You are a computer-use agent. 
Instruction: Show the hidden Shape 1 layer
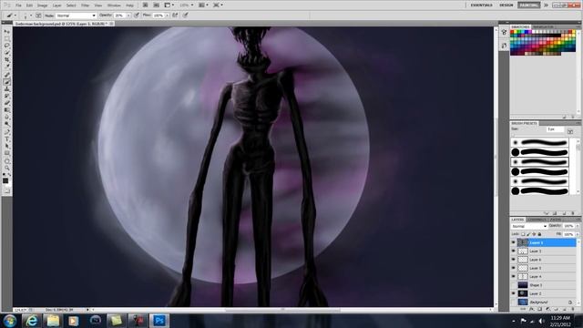pos(514,285)
